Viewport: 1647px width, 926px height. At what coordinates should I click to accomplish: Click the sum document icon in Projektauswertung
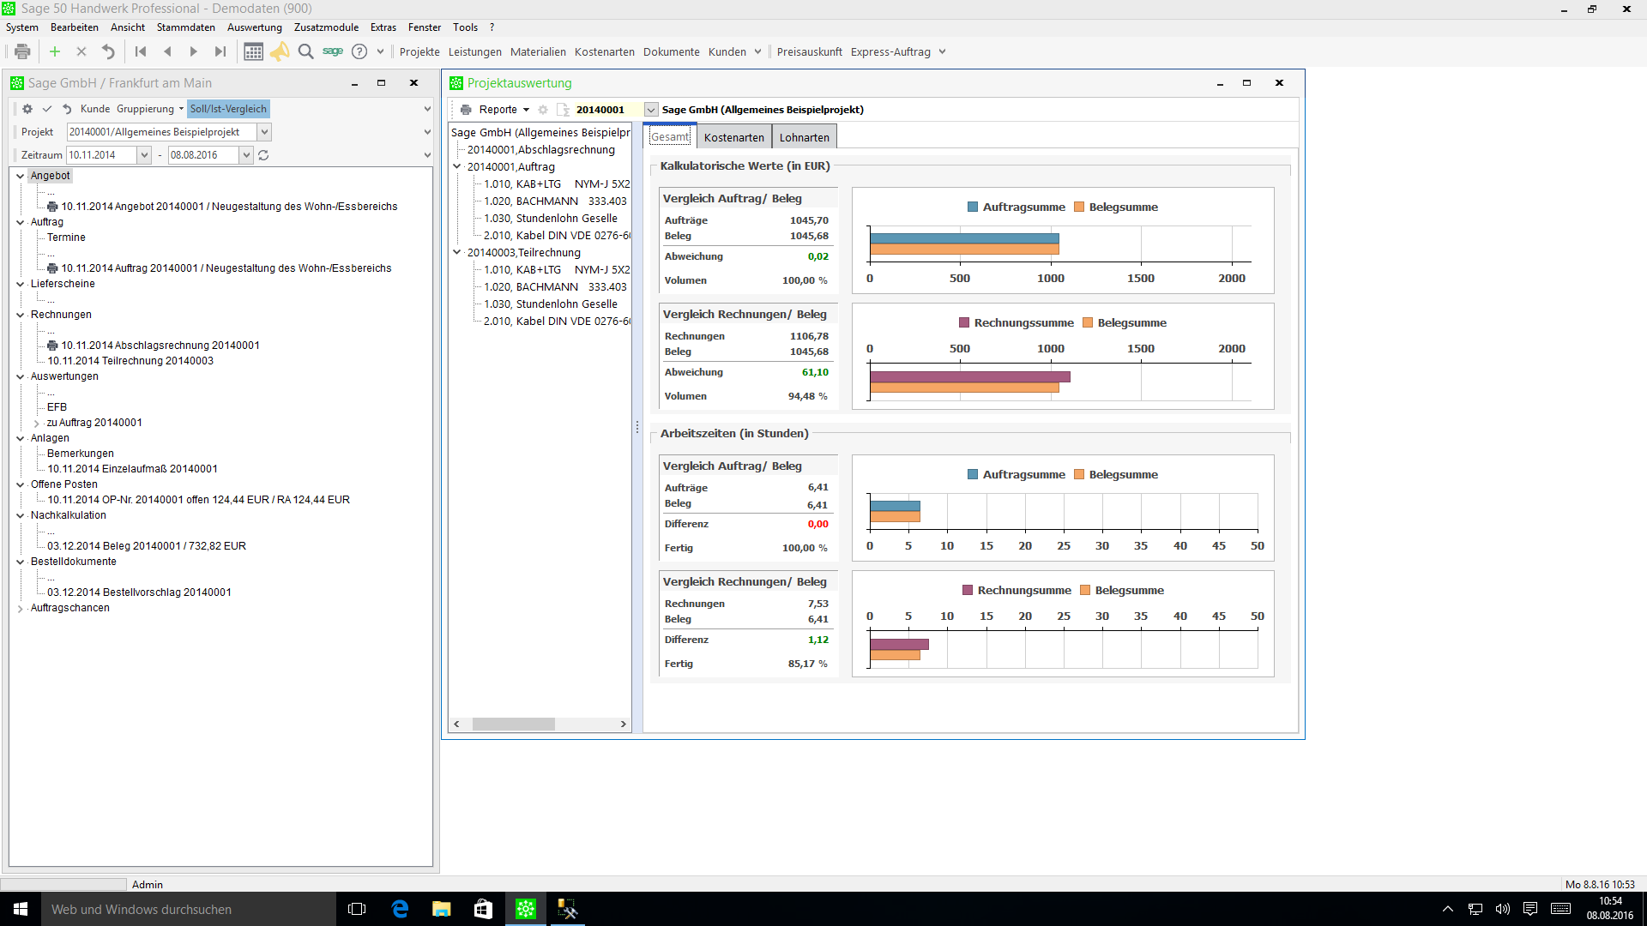pos(563,110)
